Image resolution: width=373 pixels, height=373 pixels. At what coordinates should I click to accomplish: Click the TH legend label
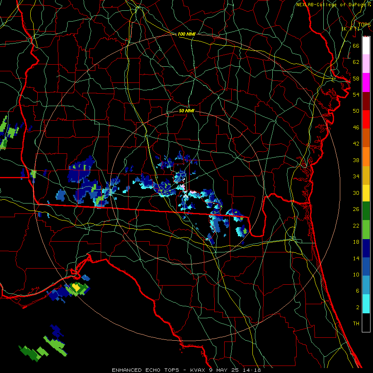coord(356,324)
